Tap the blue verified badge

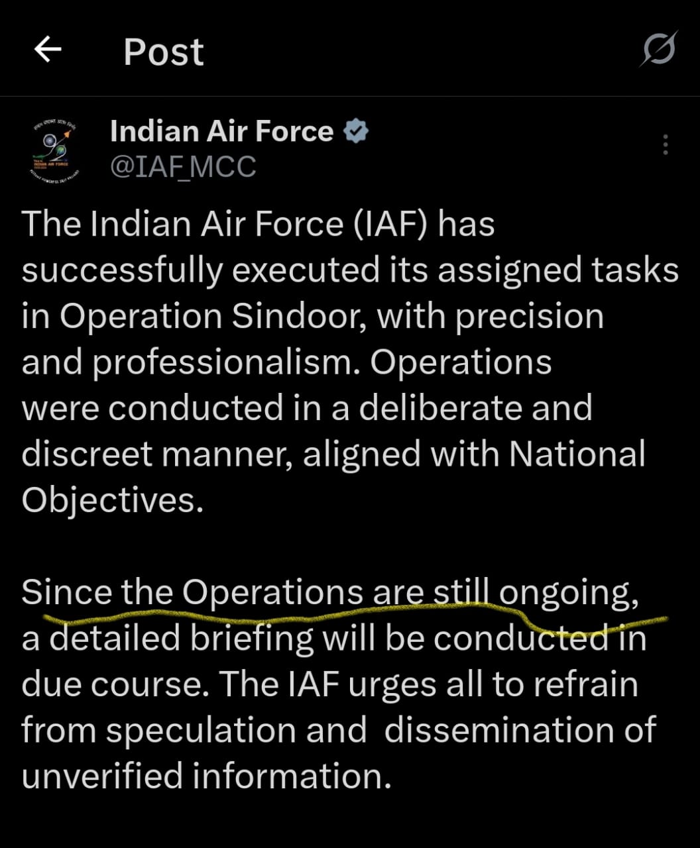click(356, 132)
